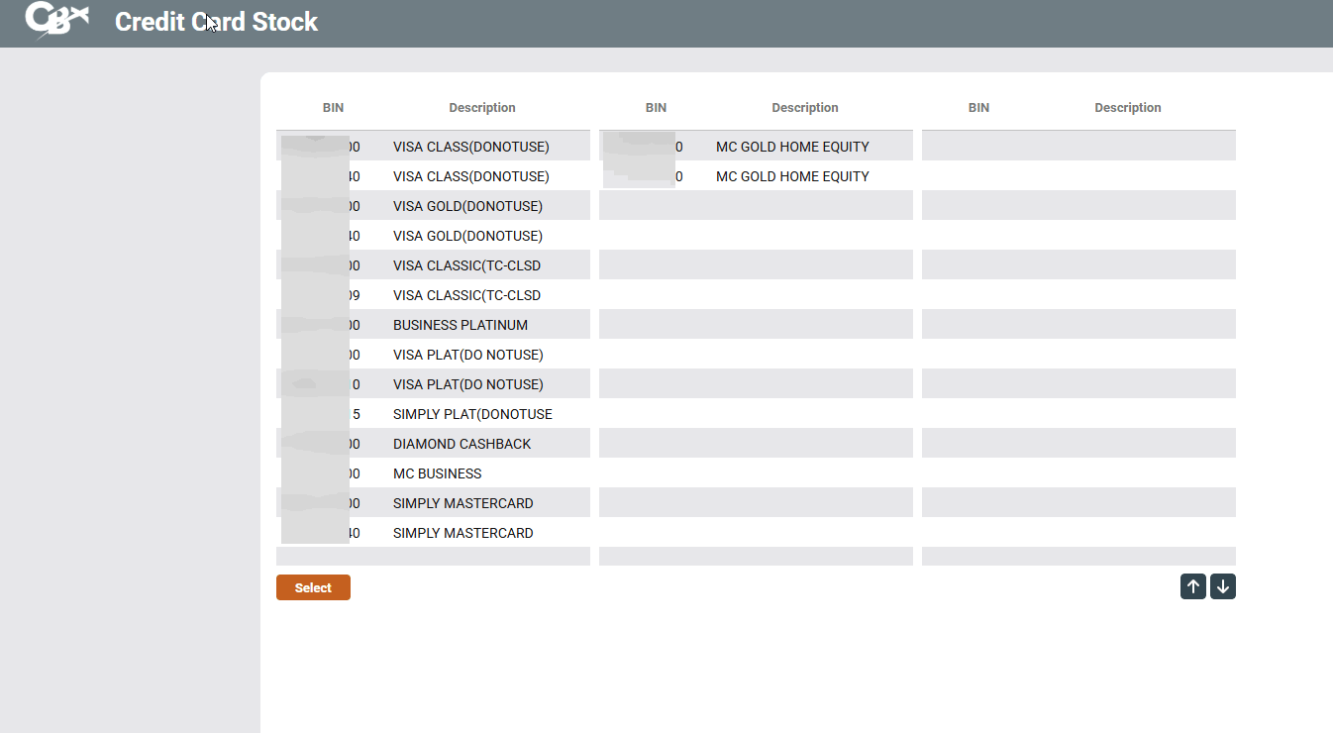Select the DIAMOND CASHBACK row
The width and height of the screenshot is (1333, 733).
pos(461,444)
